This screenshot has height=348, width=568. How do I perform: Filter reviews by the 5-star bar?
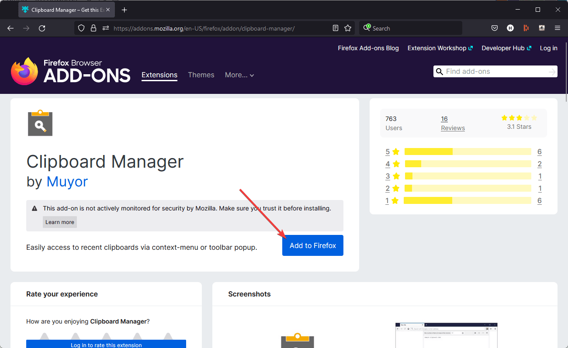tap(468, 152)
